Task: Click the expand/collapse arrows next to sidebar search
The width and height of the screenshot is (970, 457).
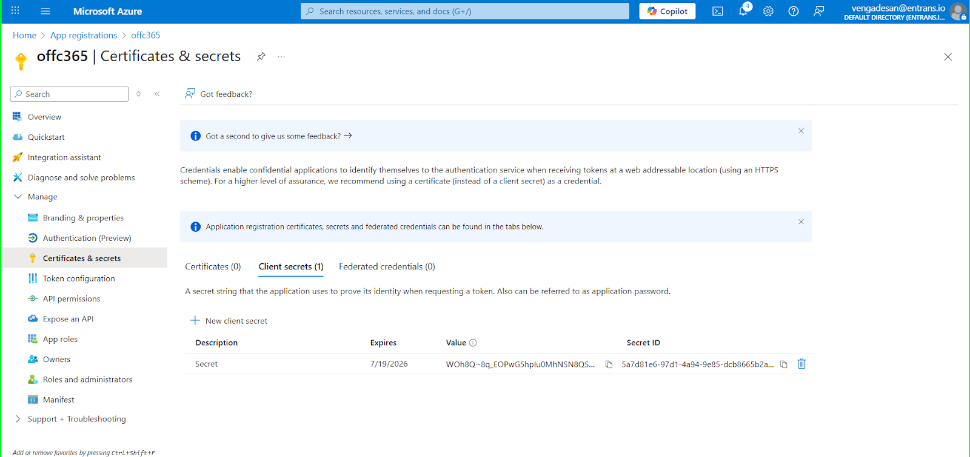Action: point(139,94)
